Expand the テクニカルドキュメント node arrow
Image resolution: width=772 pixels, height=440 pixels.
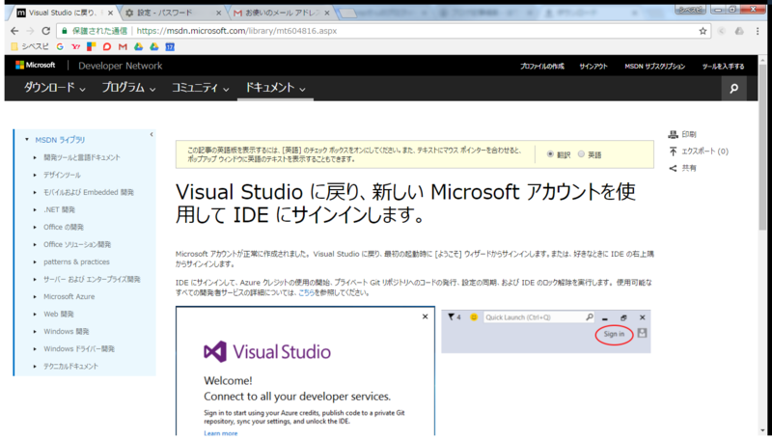35,366
